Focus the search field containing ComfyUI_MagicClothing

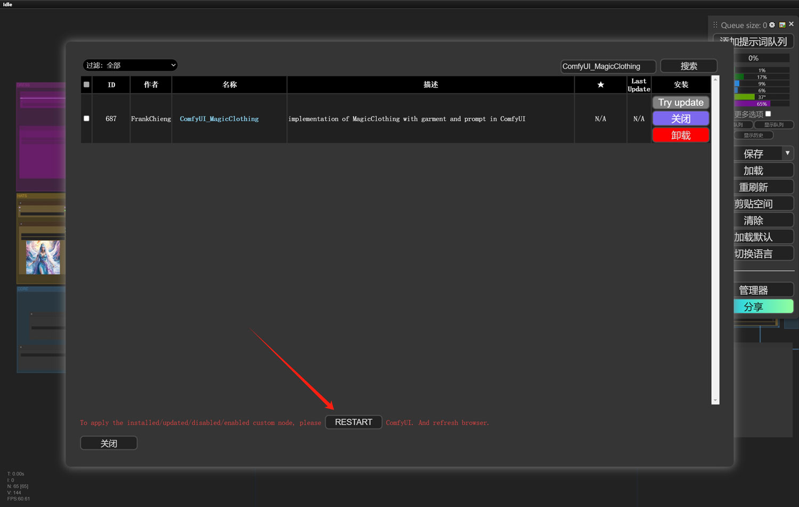pos(608,66)
